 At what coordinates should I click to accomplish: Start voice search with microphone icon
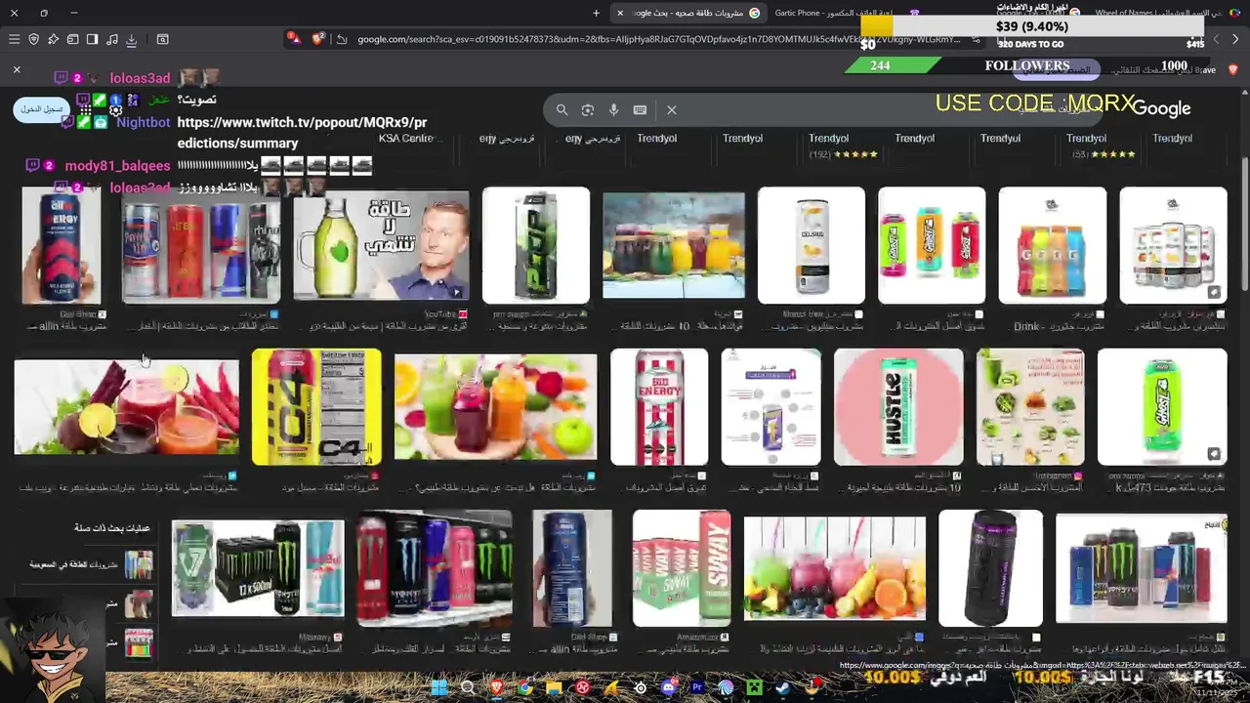point(613,109)
